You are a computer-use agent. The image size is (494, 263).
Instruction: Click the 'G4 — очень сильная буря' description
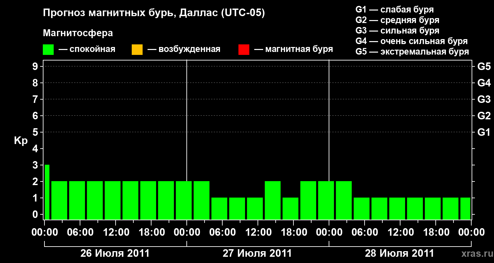(412, 41)
